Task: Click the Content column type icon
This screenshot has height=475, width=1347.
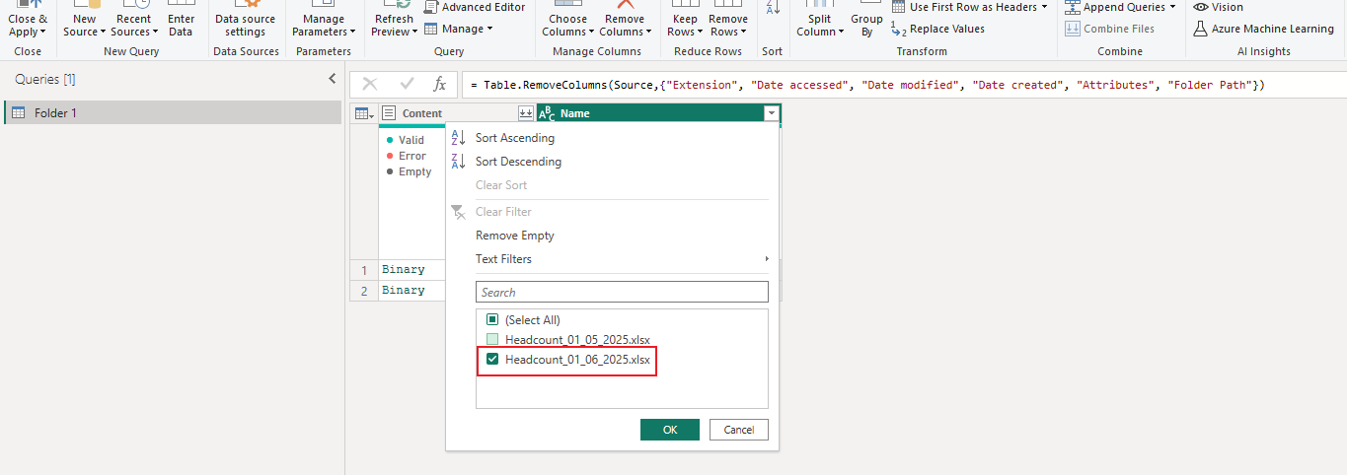Action: (x=389, y=113)
